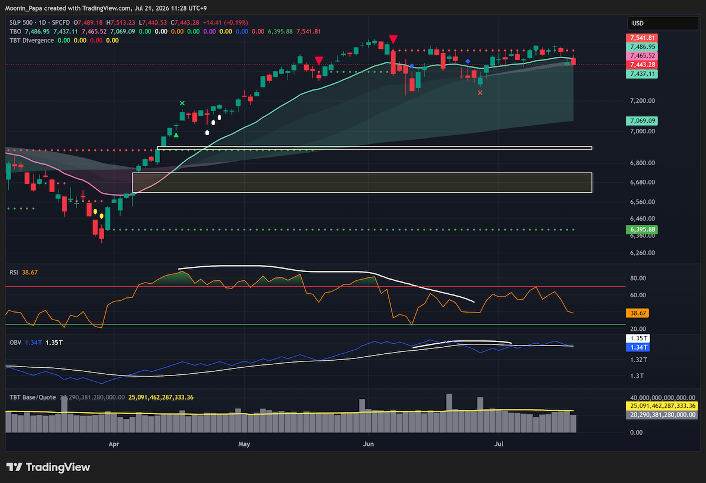Click the orange RSI 38.67 axis label
Image resolution: width=706 pixels, height=483 pixels.
point(638,314)
